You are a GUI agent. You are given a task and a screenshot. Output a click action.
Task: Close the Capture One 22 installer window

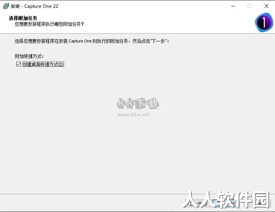pos(267,6)
